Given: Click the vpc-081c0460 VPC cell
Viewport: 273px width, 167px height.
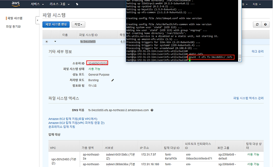Looking at the screenshot, I should (64, 161).
